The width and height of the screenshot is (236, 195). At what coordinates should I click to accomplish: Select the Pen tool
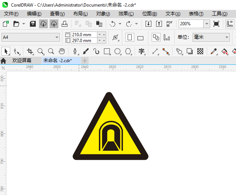click(x=75, y=51)
